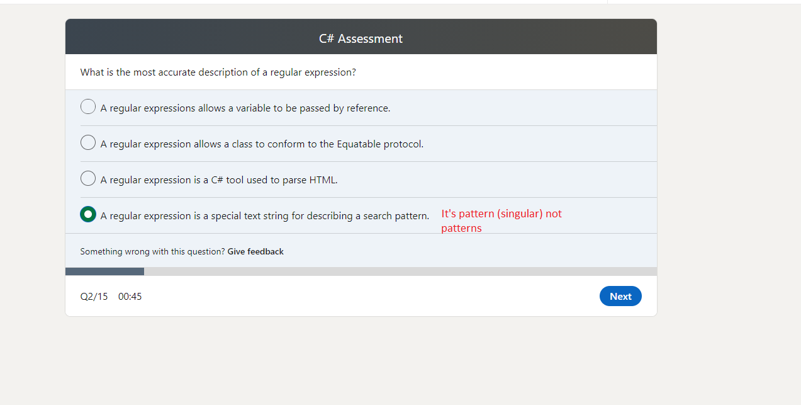
Task: Click the quiz progress bar
Action: (361, 271)
